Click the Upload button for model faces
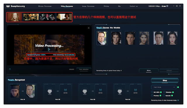187x108 pixels. tap(169, 71)
